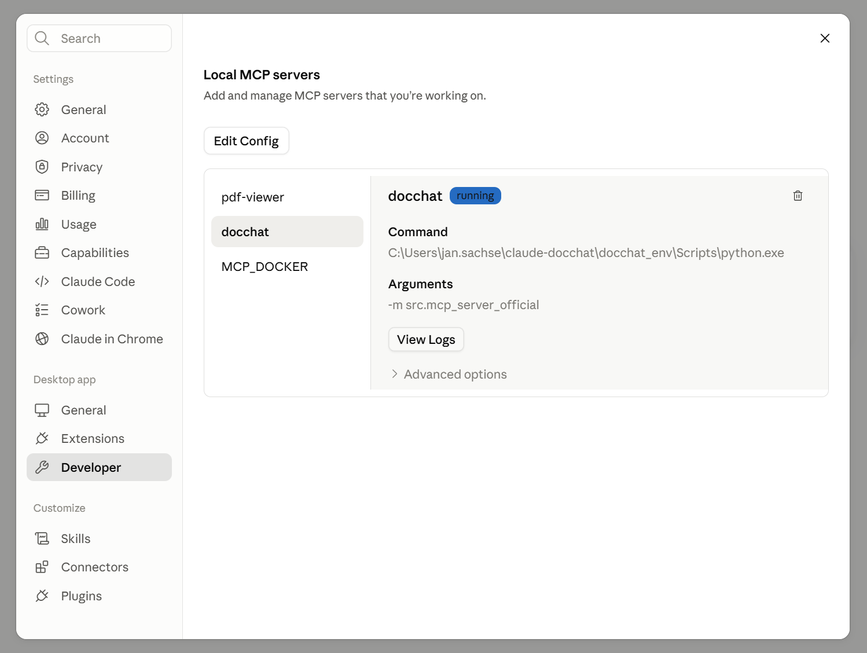Open the Connectors label
This screenshot has width=867, height=653.
[x=95, y=567]
